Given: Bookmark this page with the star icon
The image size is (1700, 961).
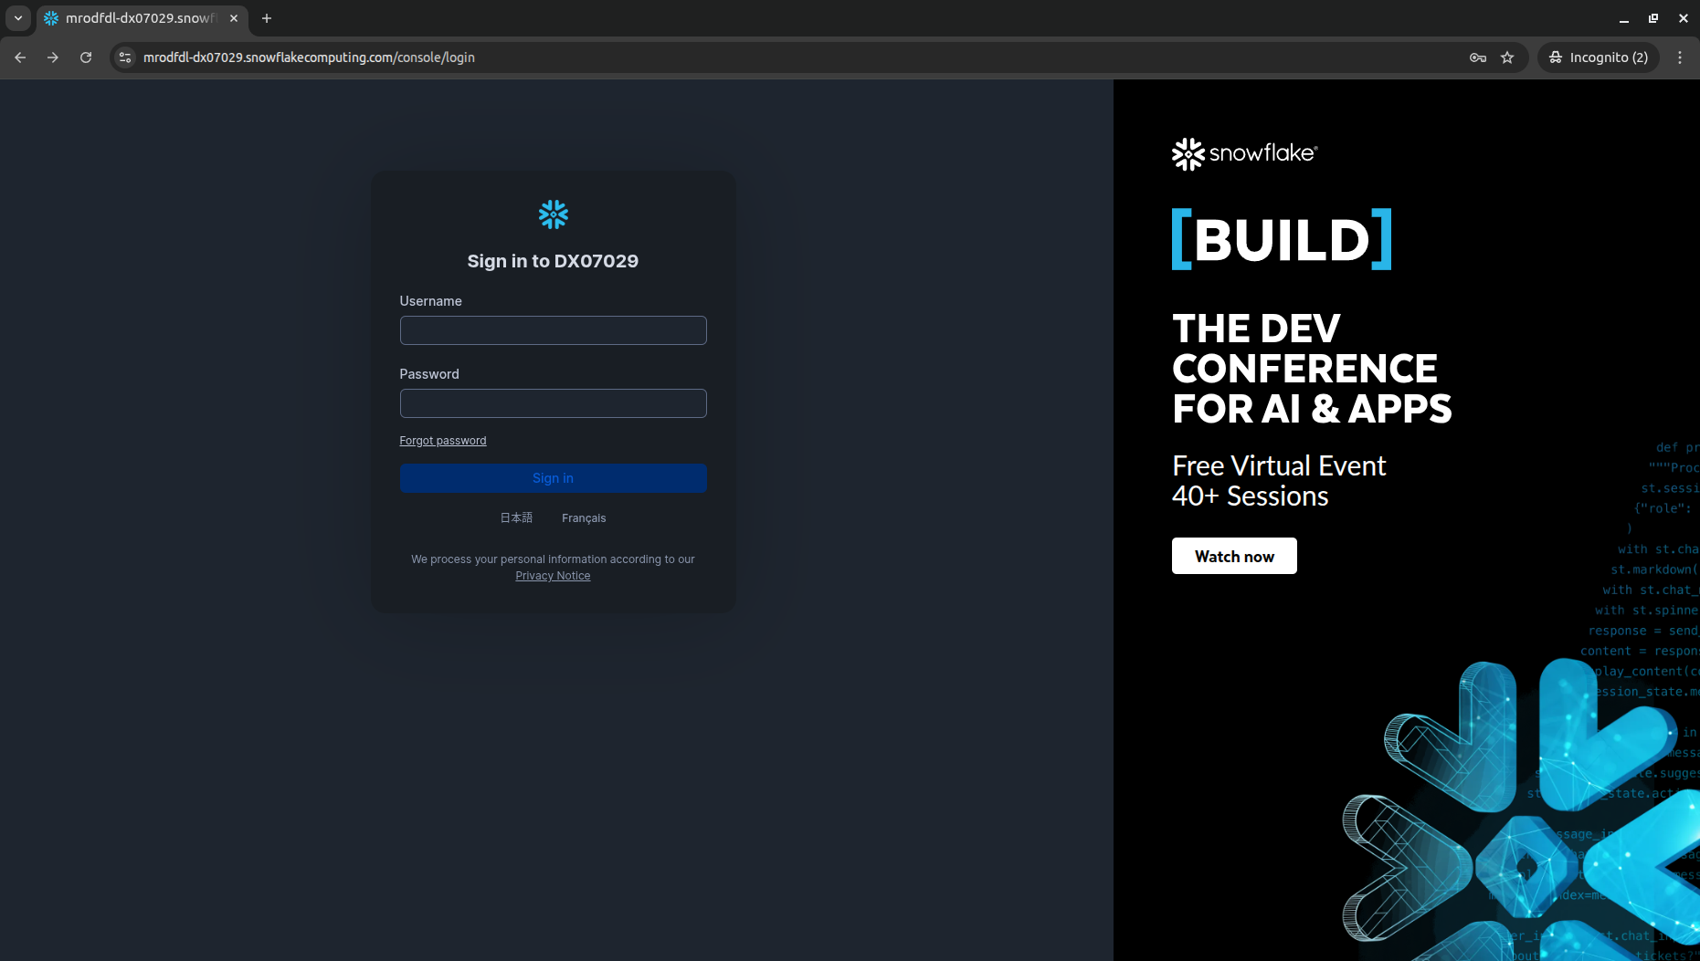Looking at the screenshot, I should (x=1507, y=57).
